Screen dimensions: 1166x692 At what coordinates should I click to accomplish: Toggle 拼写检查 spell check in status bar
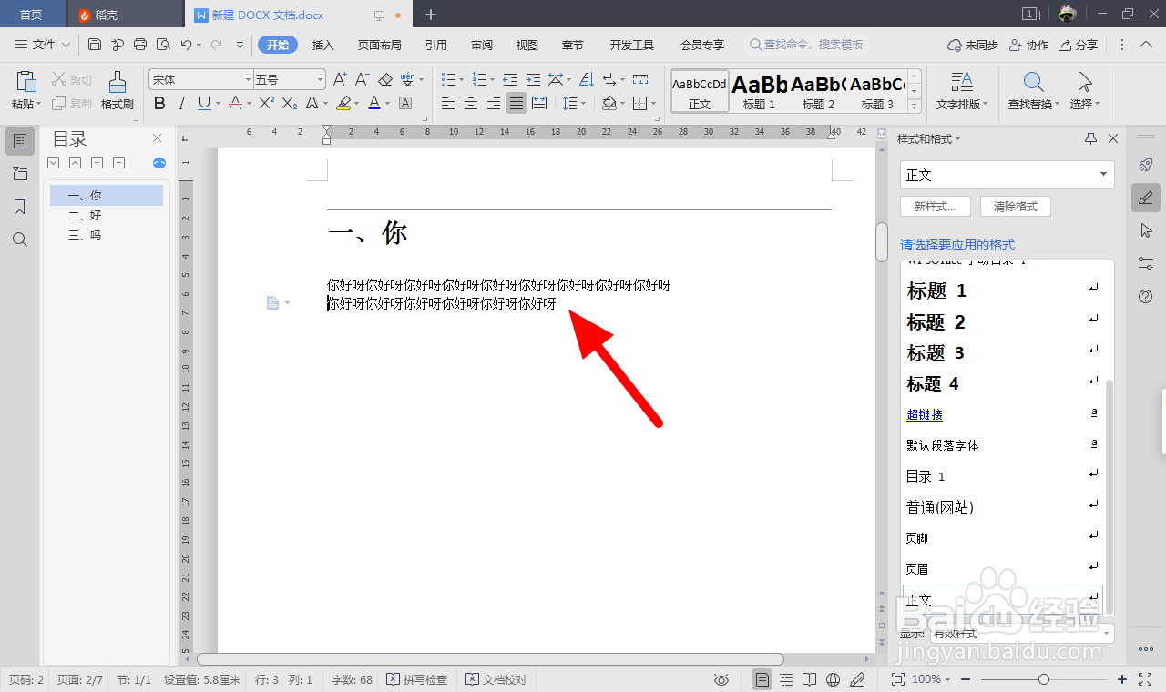417,679
